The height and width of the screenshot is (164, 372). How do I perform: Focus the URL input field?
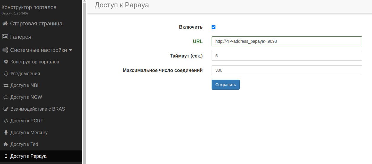286,41
